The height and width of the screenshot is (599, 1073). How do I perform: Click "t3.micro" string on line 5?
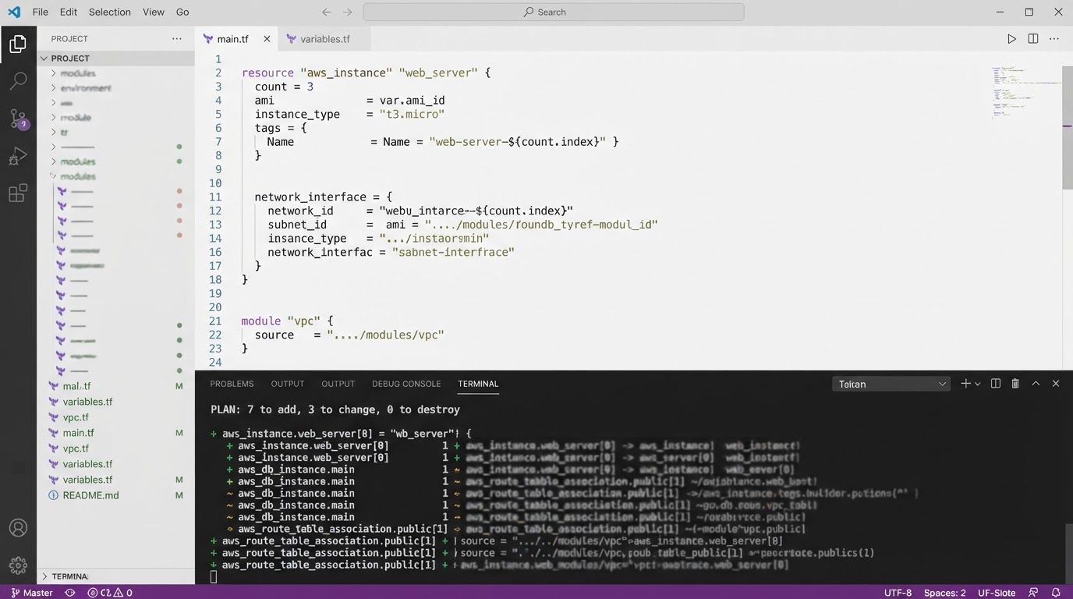point(412,114)
